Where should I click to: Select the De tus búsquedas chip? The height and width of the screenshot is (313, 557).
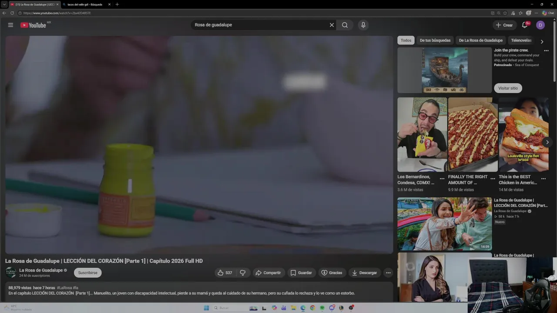[x=435, y=40]
